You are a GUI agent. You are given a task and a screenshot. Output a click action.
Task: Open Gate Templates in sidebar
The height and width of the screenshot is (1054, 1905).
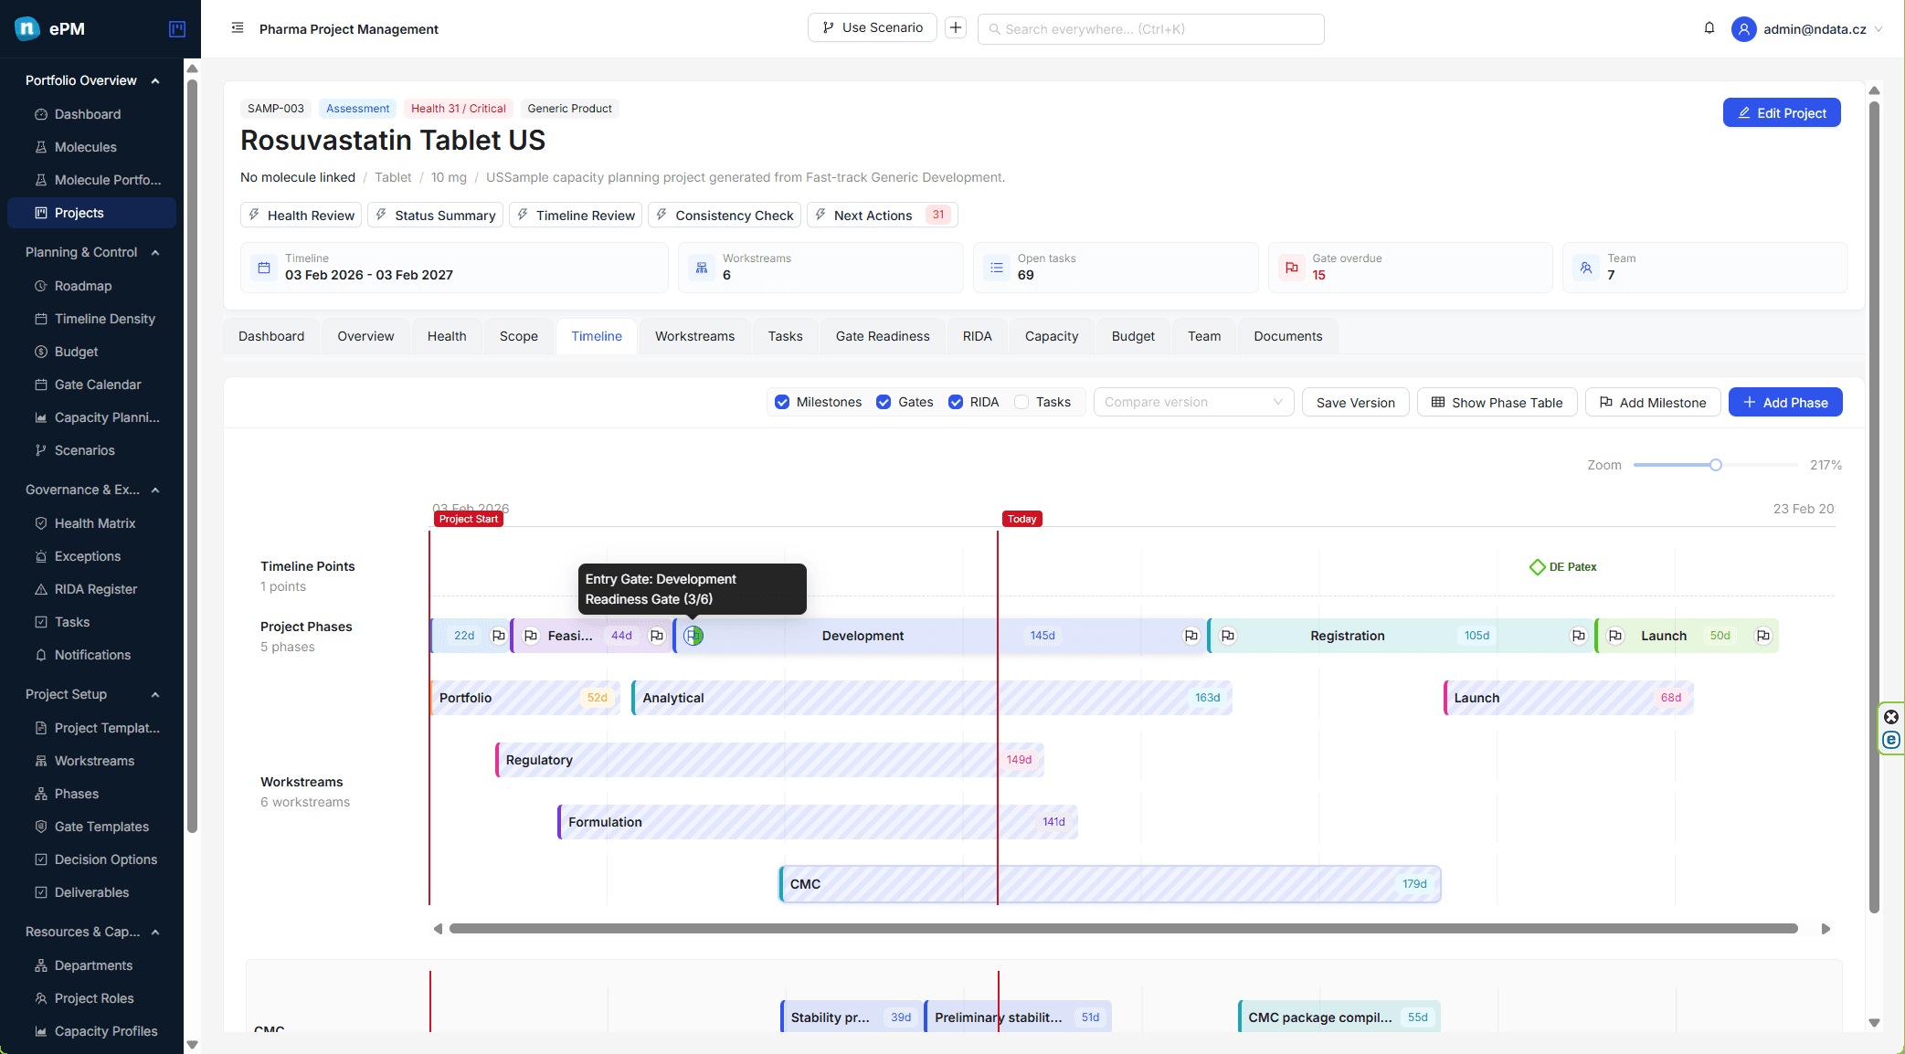click(x=101, y=827)
